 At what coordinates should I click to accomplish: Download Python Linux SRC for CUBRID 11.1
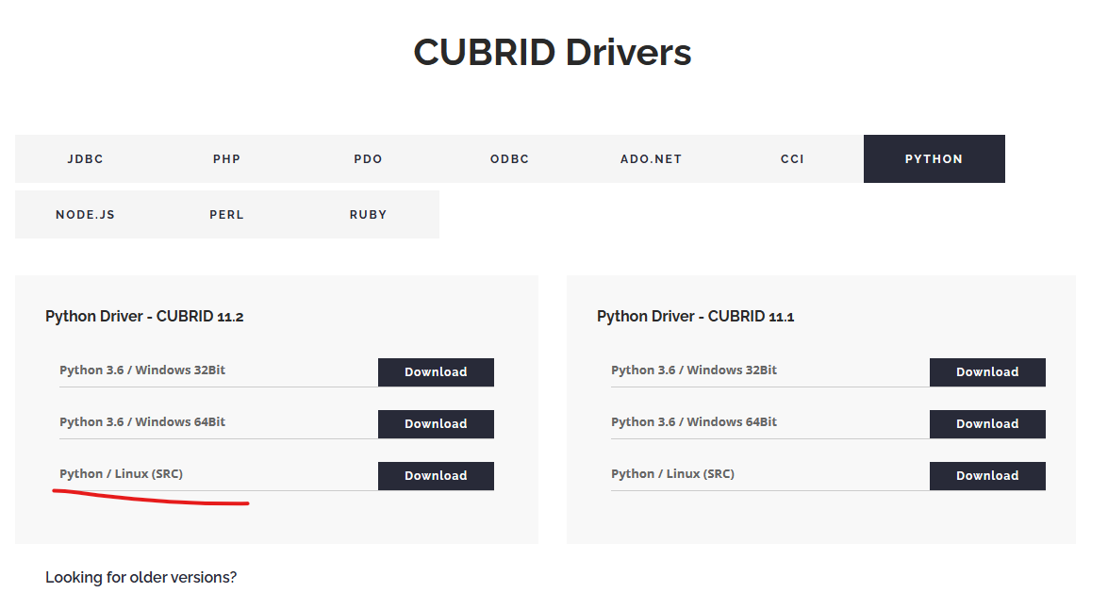coord(987,476)
